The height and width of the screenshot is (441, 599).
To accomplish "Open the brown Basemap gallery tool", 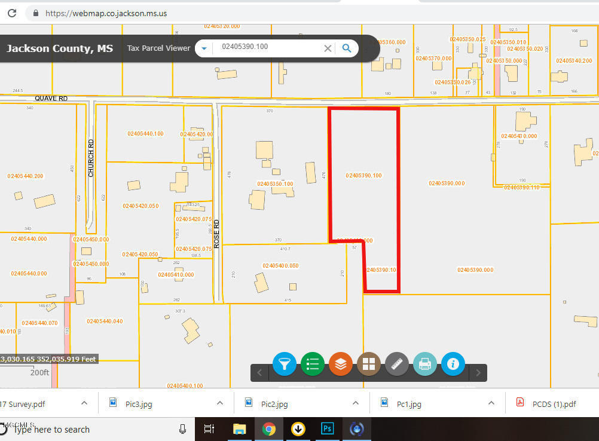I will (x=369, y=364).
